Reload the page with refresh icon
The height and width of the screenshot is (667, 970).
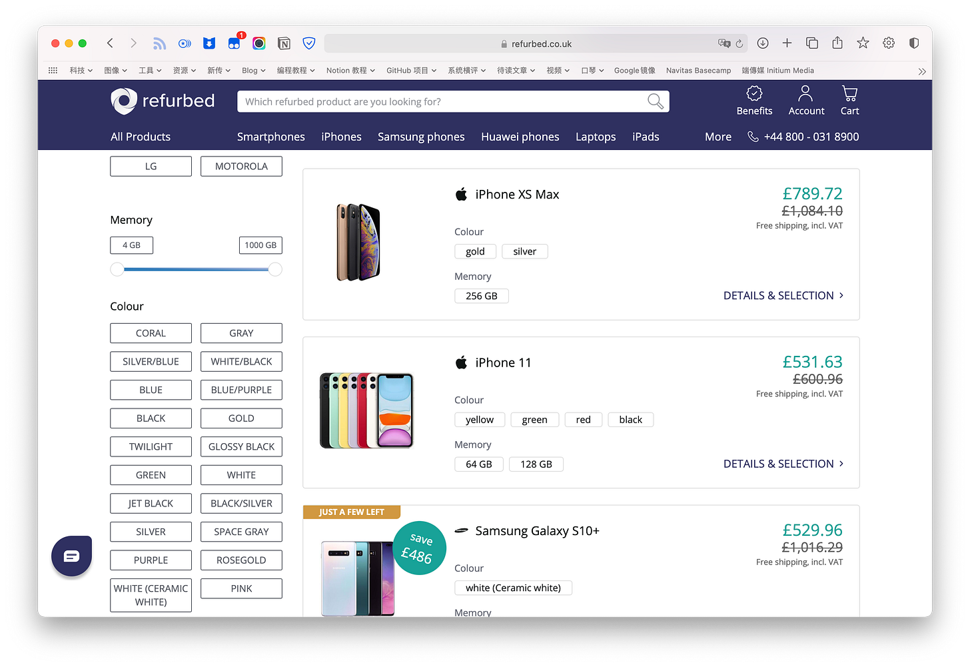click(x=739, y=44)
